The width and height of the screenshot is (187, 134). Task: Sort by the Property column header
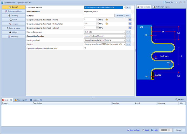pos(17,103)
